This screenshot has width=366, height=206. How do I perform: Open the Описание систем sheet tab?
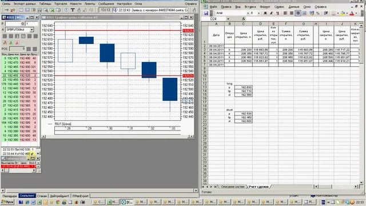pos(233,187)
